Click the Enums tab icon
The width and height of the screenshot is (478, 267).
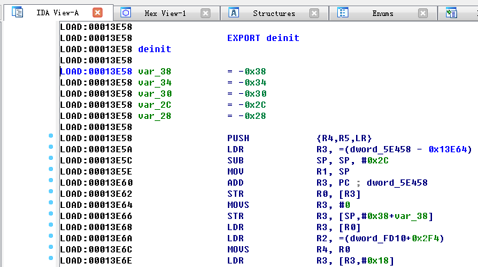(x=343, y=13)
